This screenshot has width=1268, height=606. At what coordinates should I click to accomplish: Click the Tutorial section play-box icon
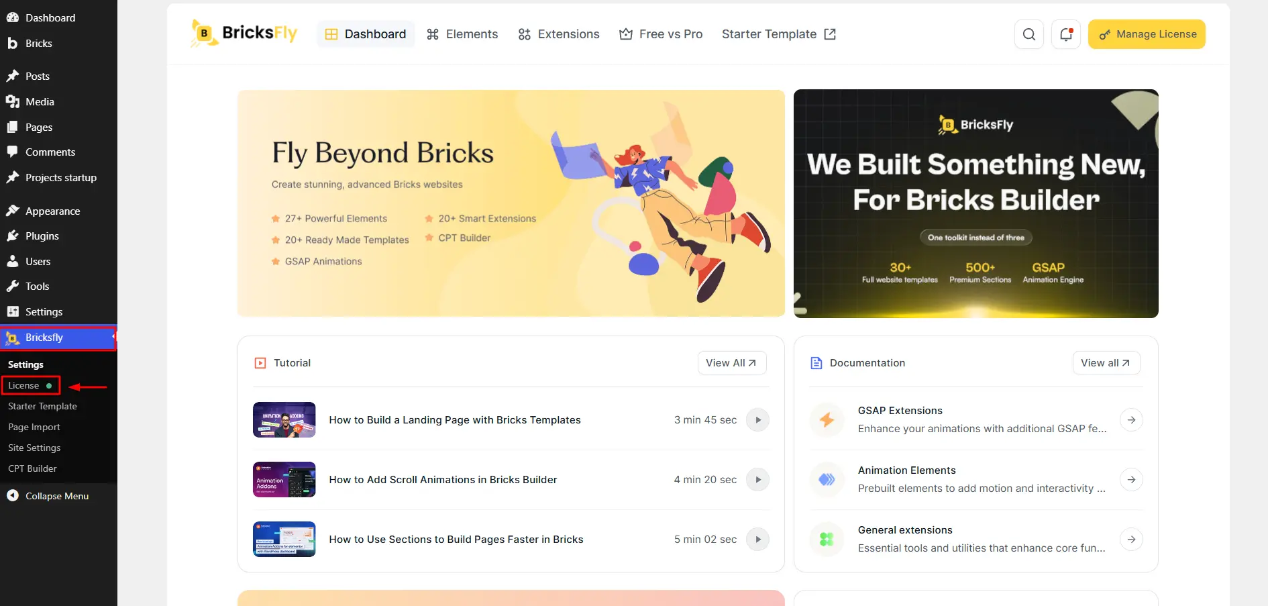click(x=260, y=363)
